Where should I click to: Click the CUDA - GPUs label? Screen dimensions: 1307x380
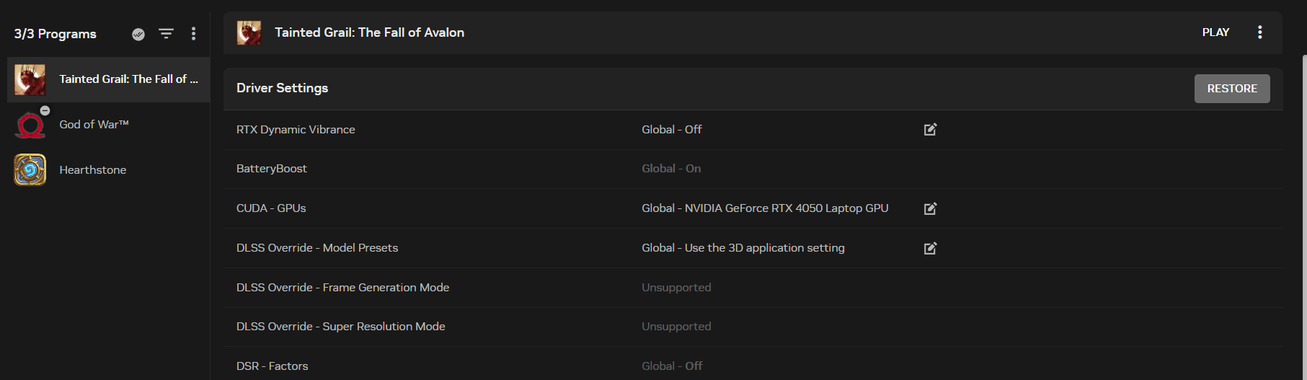click(271, 208)
